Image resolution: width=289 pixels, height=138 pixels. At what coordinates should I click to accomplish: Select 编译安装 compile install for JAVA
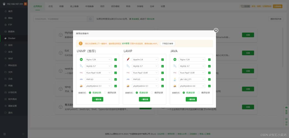[x=204, y=92]
